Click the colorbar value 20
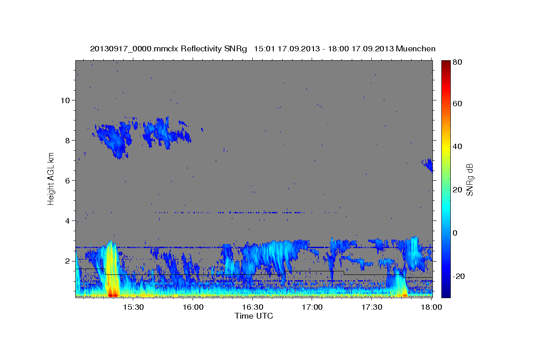This screenshot has width=535, height=357. coord(457,190)
